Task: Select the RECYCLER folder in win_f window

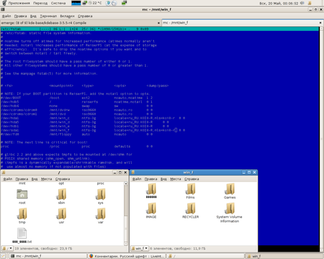Action: click(x=191, y=209)
